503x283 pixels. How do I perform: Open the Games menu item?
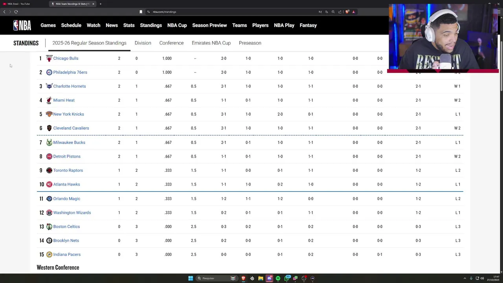pyautogui.click(x=48, y=25)
